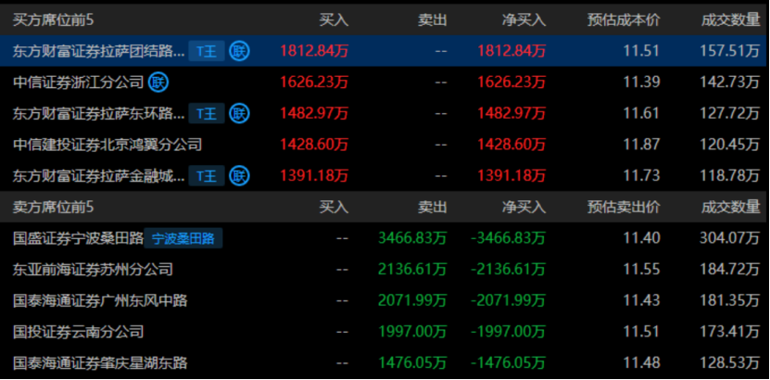770x380 pixels.
Task: Click the red 买入 value 1428.60万
Action: 314,145
